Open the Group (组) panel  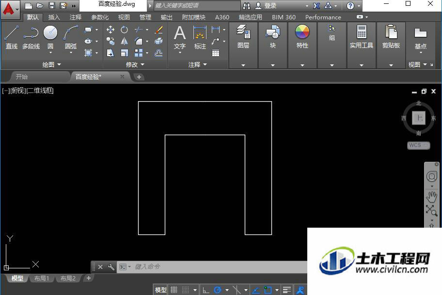(x=332, y=33)
